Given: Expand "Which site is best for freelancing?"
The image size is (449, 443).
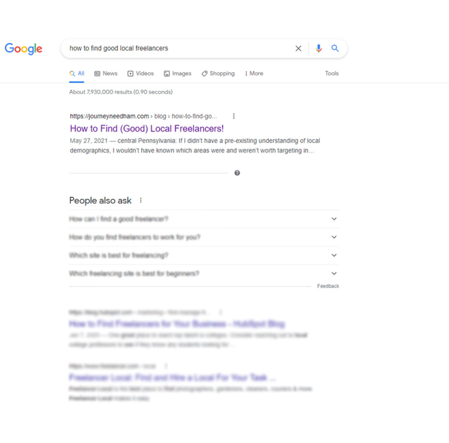Looking at the screenshot, I should point(334,255).
